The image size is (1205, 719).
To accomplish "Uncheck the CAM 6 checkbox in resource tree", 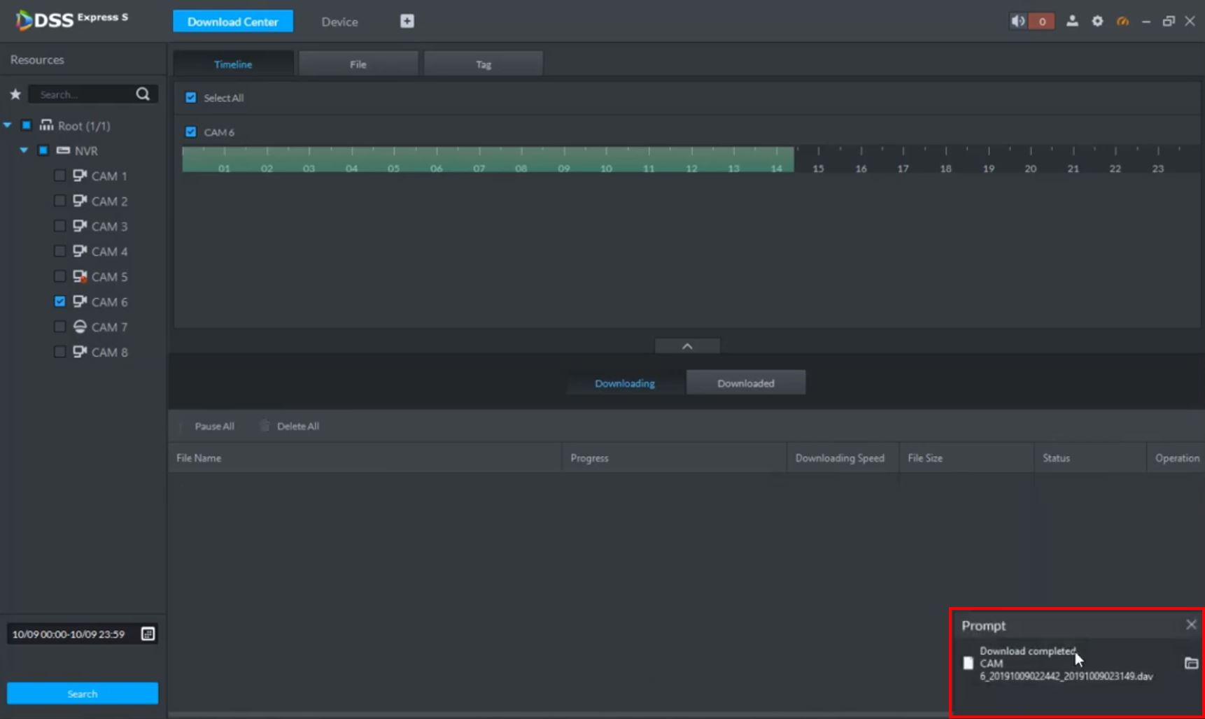I will pyautogui.click(x=60, y=301).
